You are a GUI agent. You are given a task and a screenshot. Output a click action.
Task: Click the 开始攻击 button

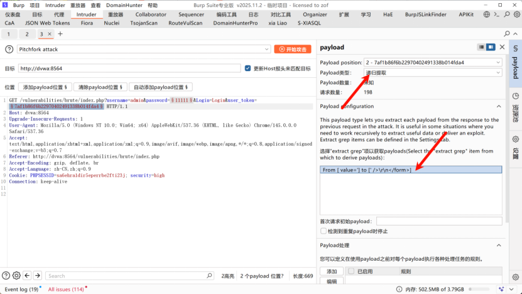click(x=292, y=49)
